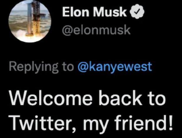182x138 pixels.
Task: Select the tweet text "Welcome back to"
Action: (x=87, y=98)
